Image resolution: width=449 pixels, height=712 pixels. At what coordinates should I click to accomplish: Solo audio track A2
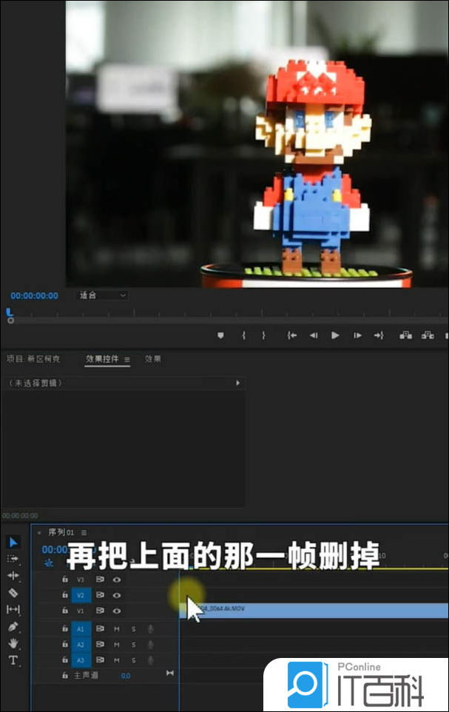[133, 645]
